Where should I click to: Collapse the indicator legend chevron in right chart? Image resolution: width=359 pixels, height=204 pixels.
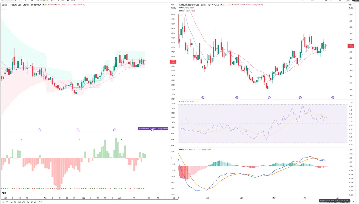point(181,14)
